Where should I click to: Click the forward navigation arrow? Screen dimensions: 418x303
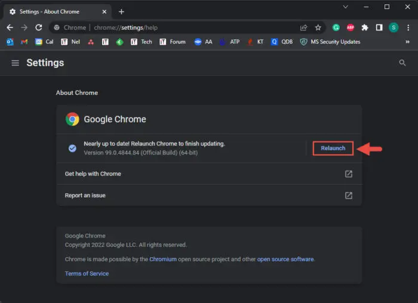click(x=24, y=27)
